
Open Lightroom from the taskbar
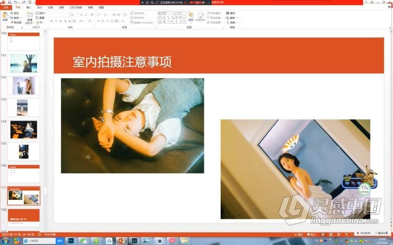point(134,241)
